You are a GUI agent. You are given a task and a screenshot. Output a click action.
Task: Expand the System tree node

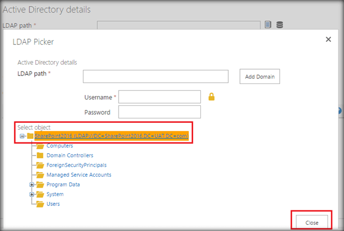[32, 194]
